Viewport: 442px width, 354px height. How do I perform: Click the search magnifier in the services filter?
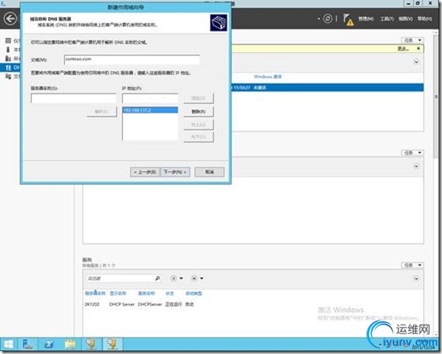[157, 279]
